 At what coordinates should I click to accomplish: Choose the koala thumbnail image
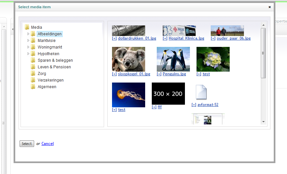pos(128,59)
